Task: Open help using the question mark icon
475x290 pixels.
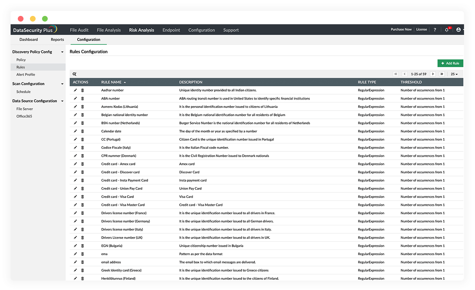Action: tap(434, 30)
